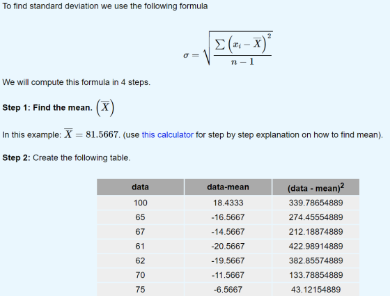Click data cell showing 75
The image size is (390, 296).
(140, 289)
